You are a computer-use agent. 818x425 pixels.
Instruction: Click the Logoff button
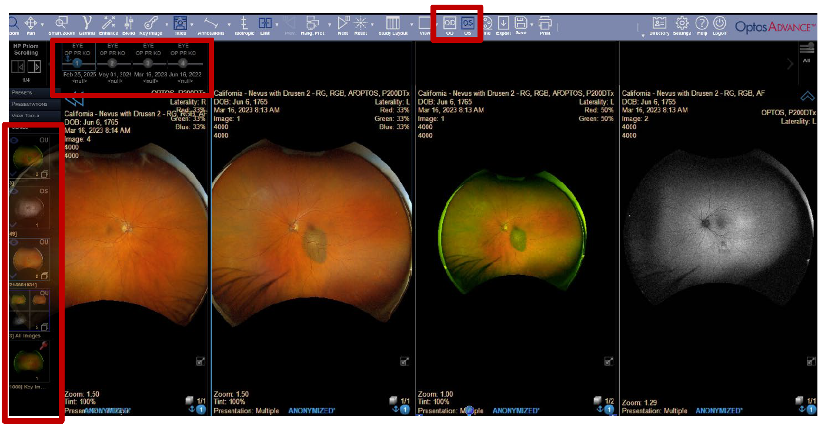pyautogui.click(x=719, y=23)
